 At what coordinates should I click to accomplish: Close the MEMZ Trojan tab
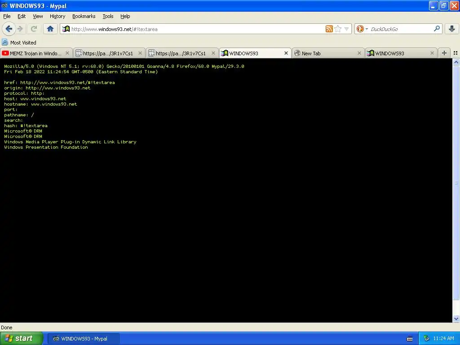coord(67,53)
